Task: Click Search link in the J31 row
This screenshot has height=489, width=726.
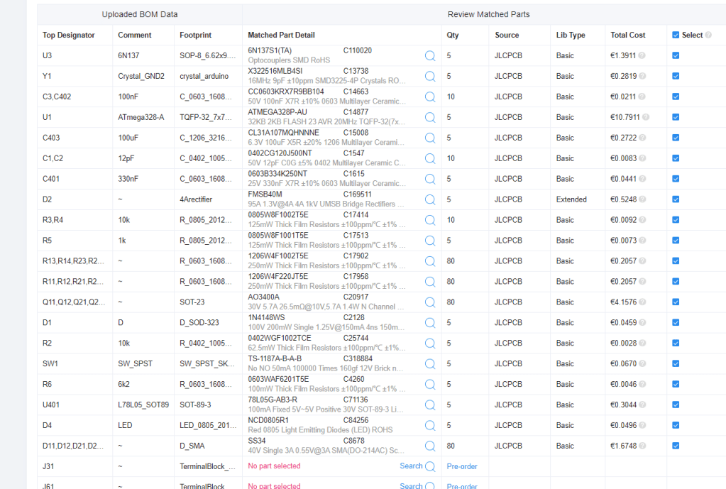Action: 411,466
